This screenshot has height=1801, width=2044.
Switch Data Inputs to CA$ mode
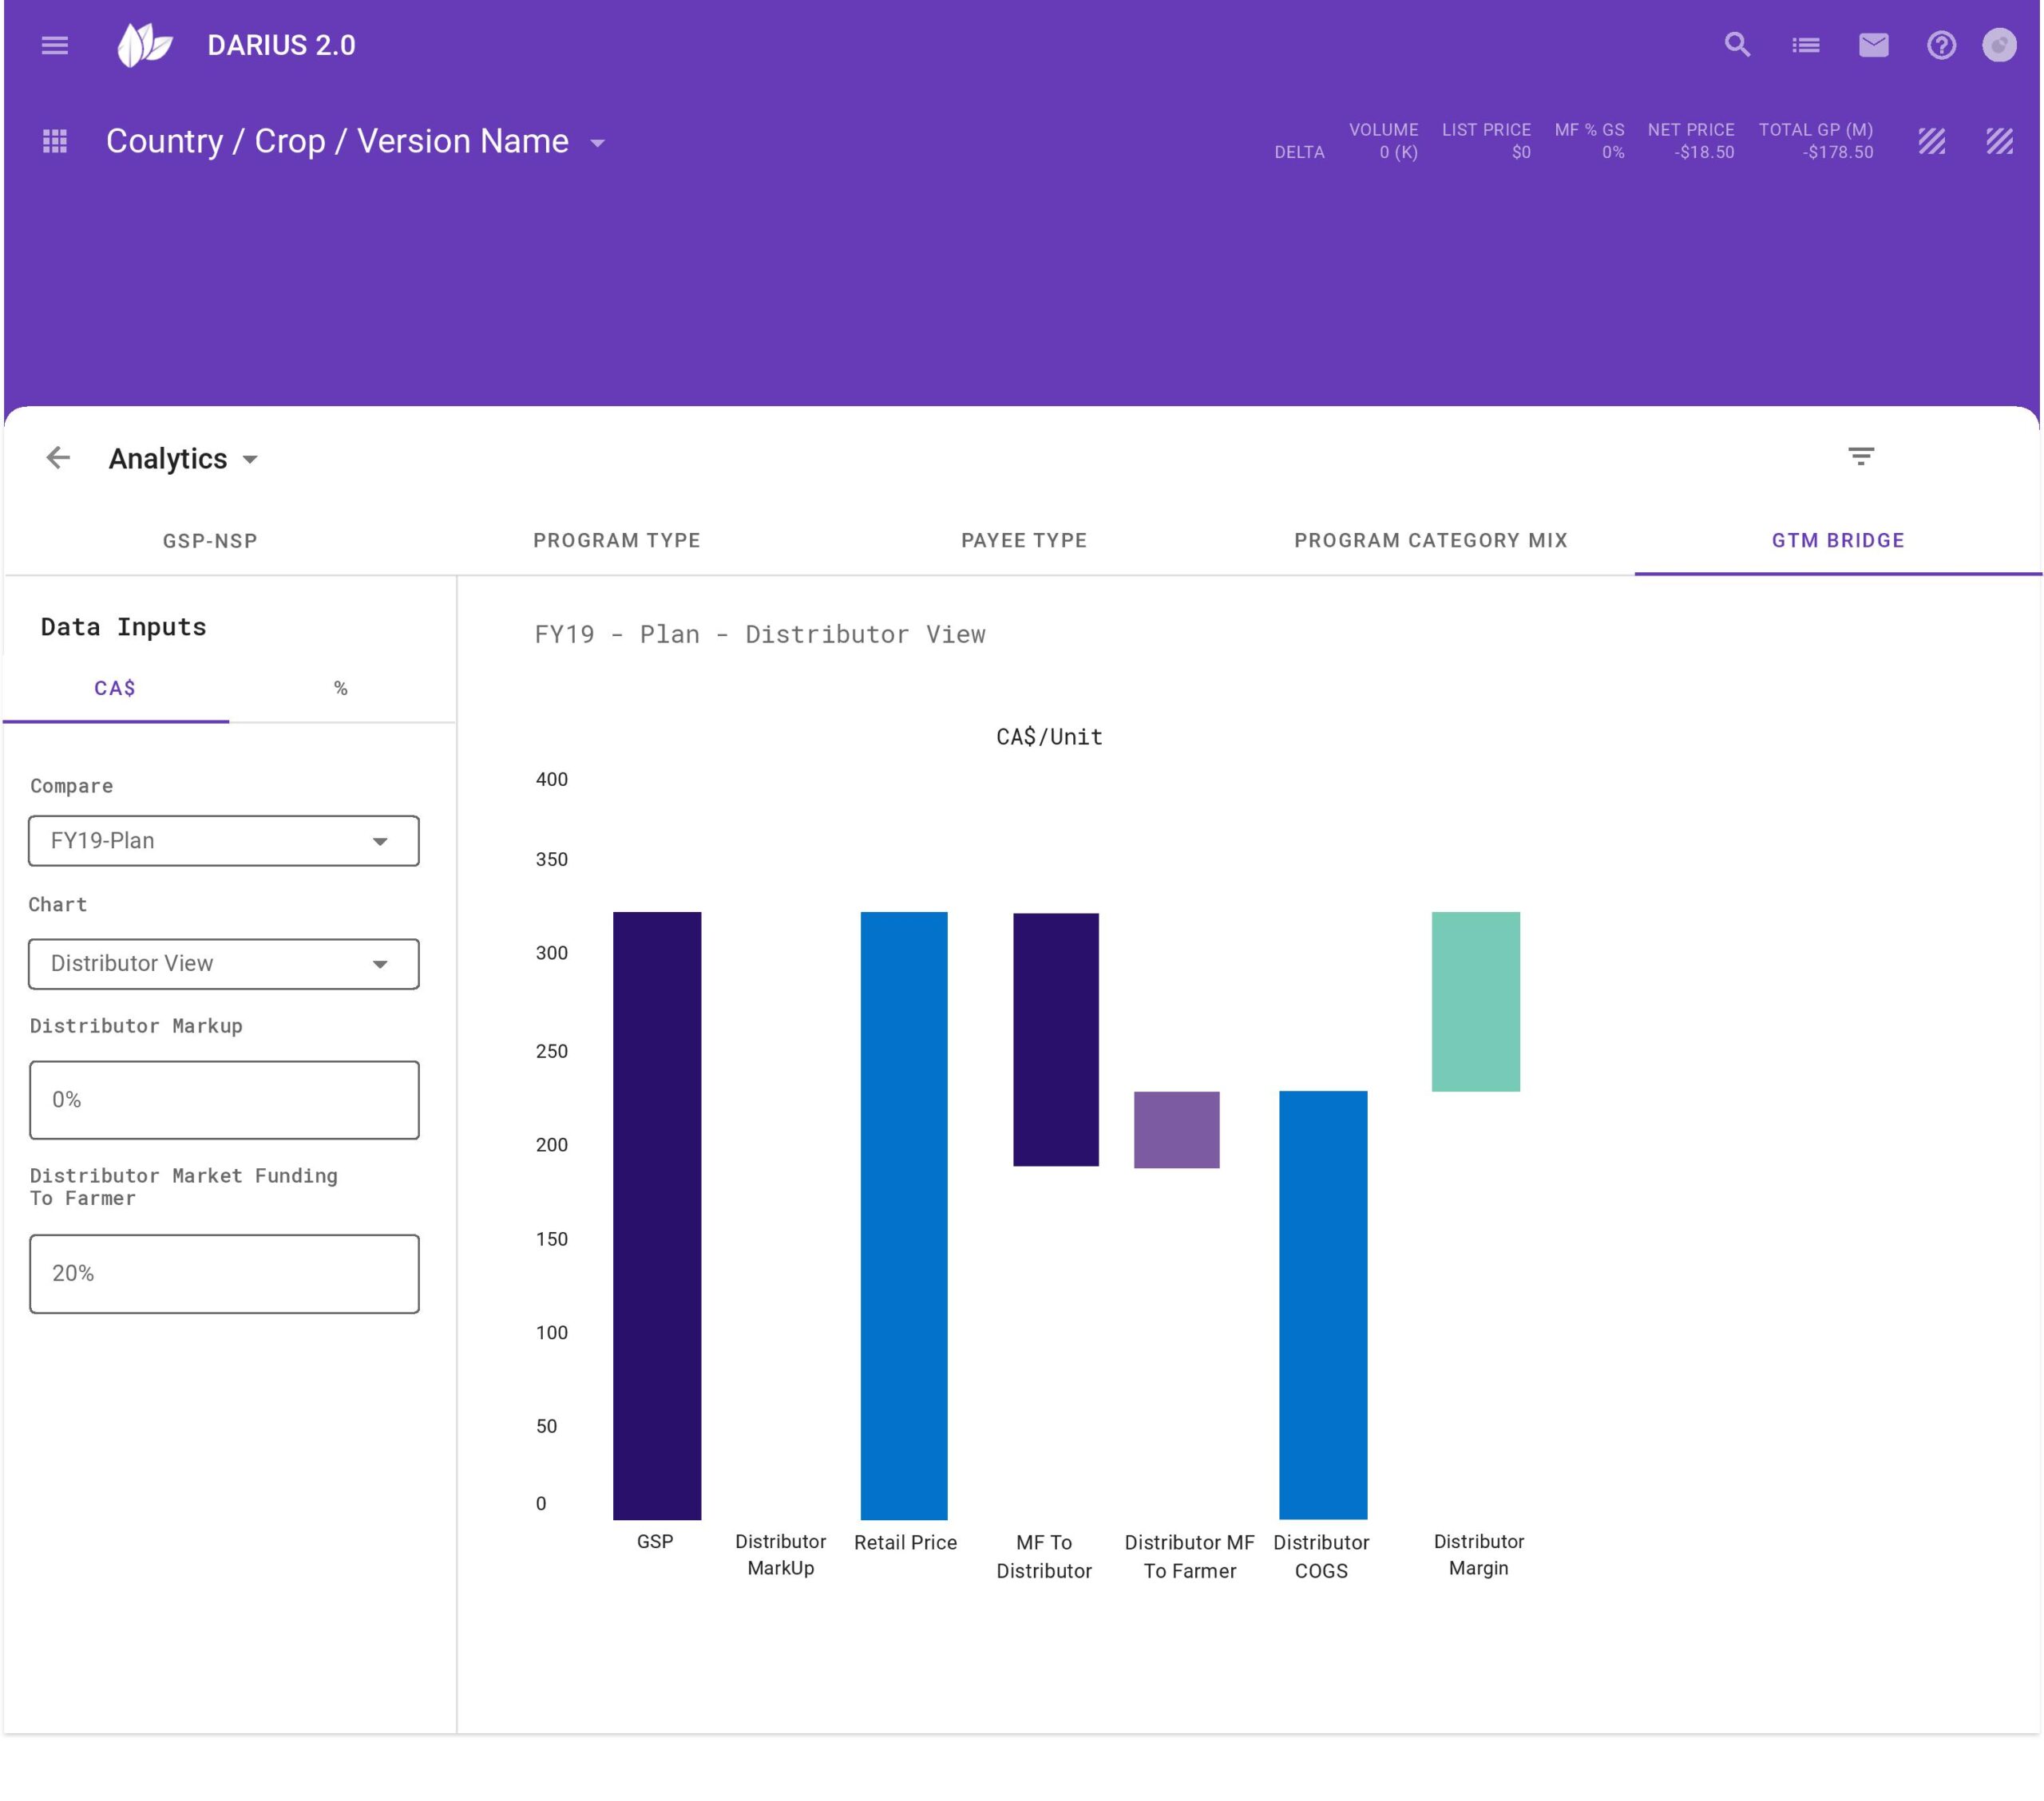point(115,688)
